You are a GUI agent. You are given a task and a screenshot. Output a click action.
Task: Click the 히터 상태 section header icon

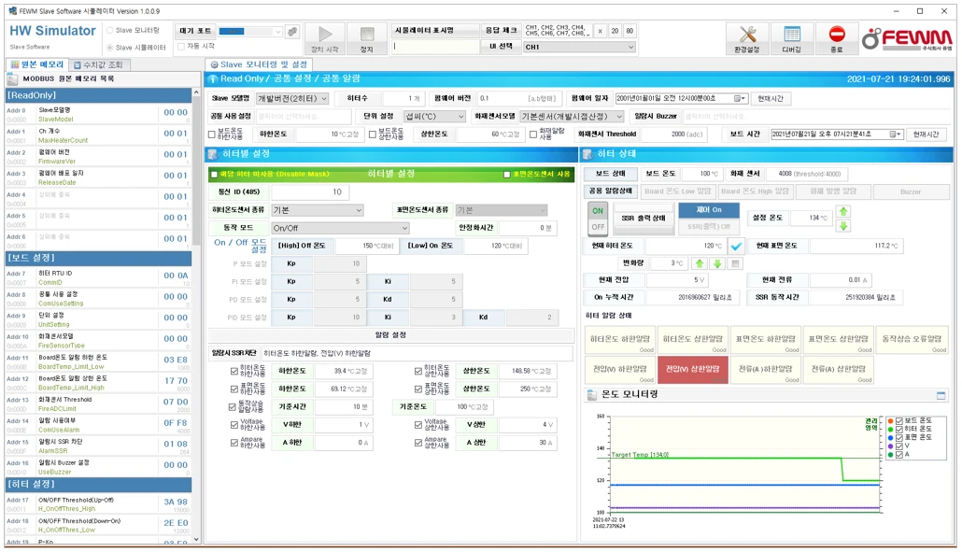(x=587, y=154)
